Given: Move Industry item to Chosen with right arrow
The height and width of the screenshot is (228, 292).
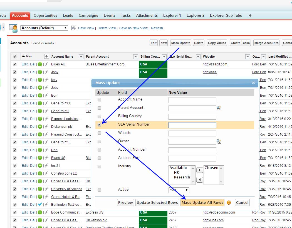Looking at the screenshot, I should pos(200,170).
